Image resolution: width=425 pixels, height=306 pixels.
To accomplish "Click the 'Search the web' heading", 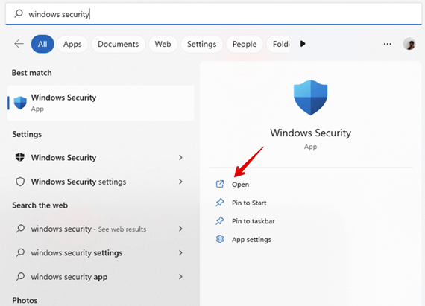I will 40,205.
